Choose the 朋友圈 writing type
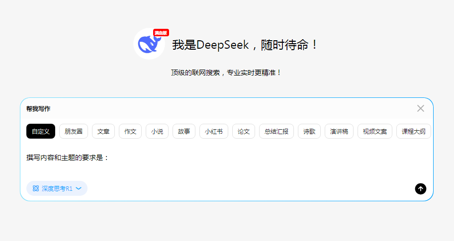Viewport: 454px width, 241px height. click(74, 131)
